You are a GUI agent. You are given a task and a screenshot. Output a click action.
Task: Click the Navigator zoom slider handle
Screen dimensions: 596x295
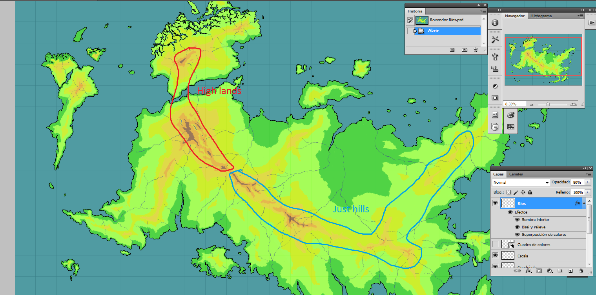tap(548, 104)
